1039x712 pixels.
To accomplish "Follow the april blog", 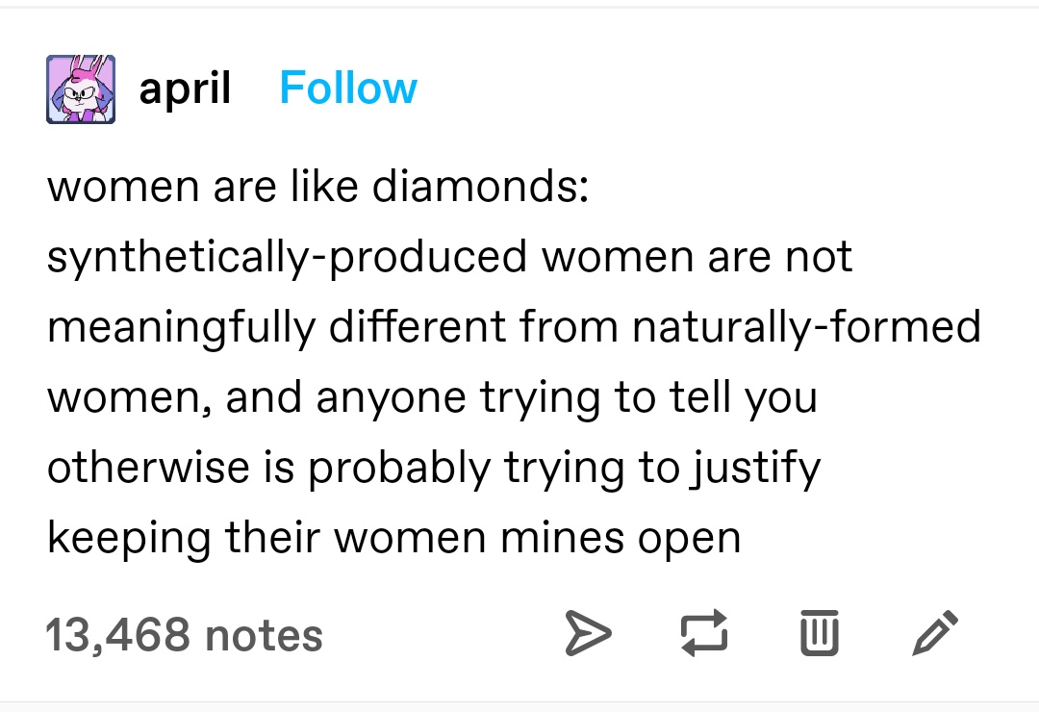I will click(x=348, y=89).
